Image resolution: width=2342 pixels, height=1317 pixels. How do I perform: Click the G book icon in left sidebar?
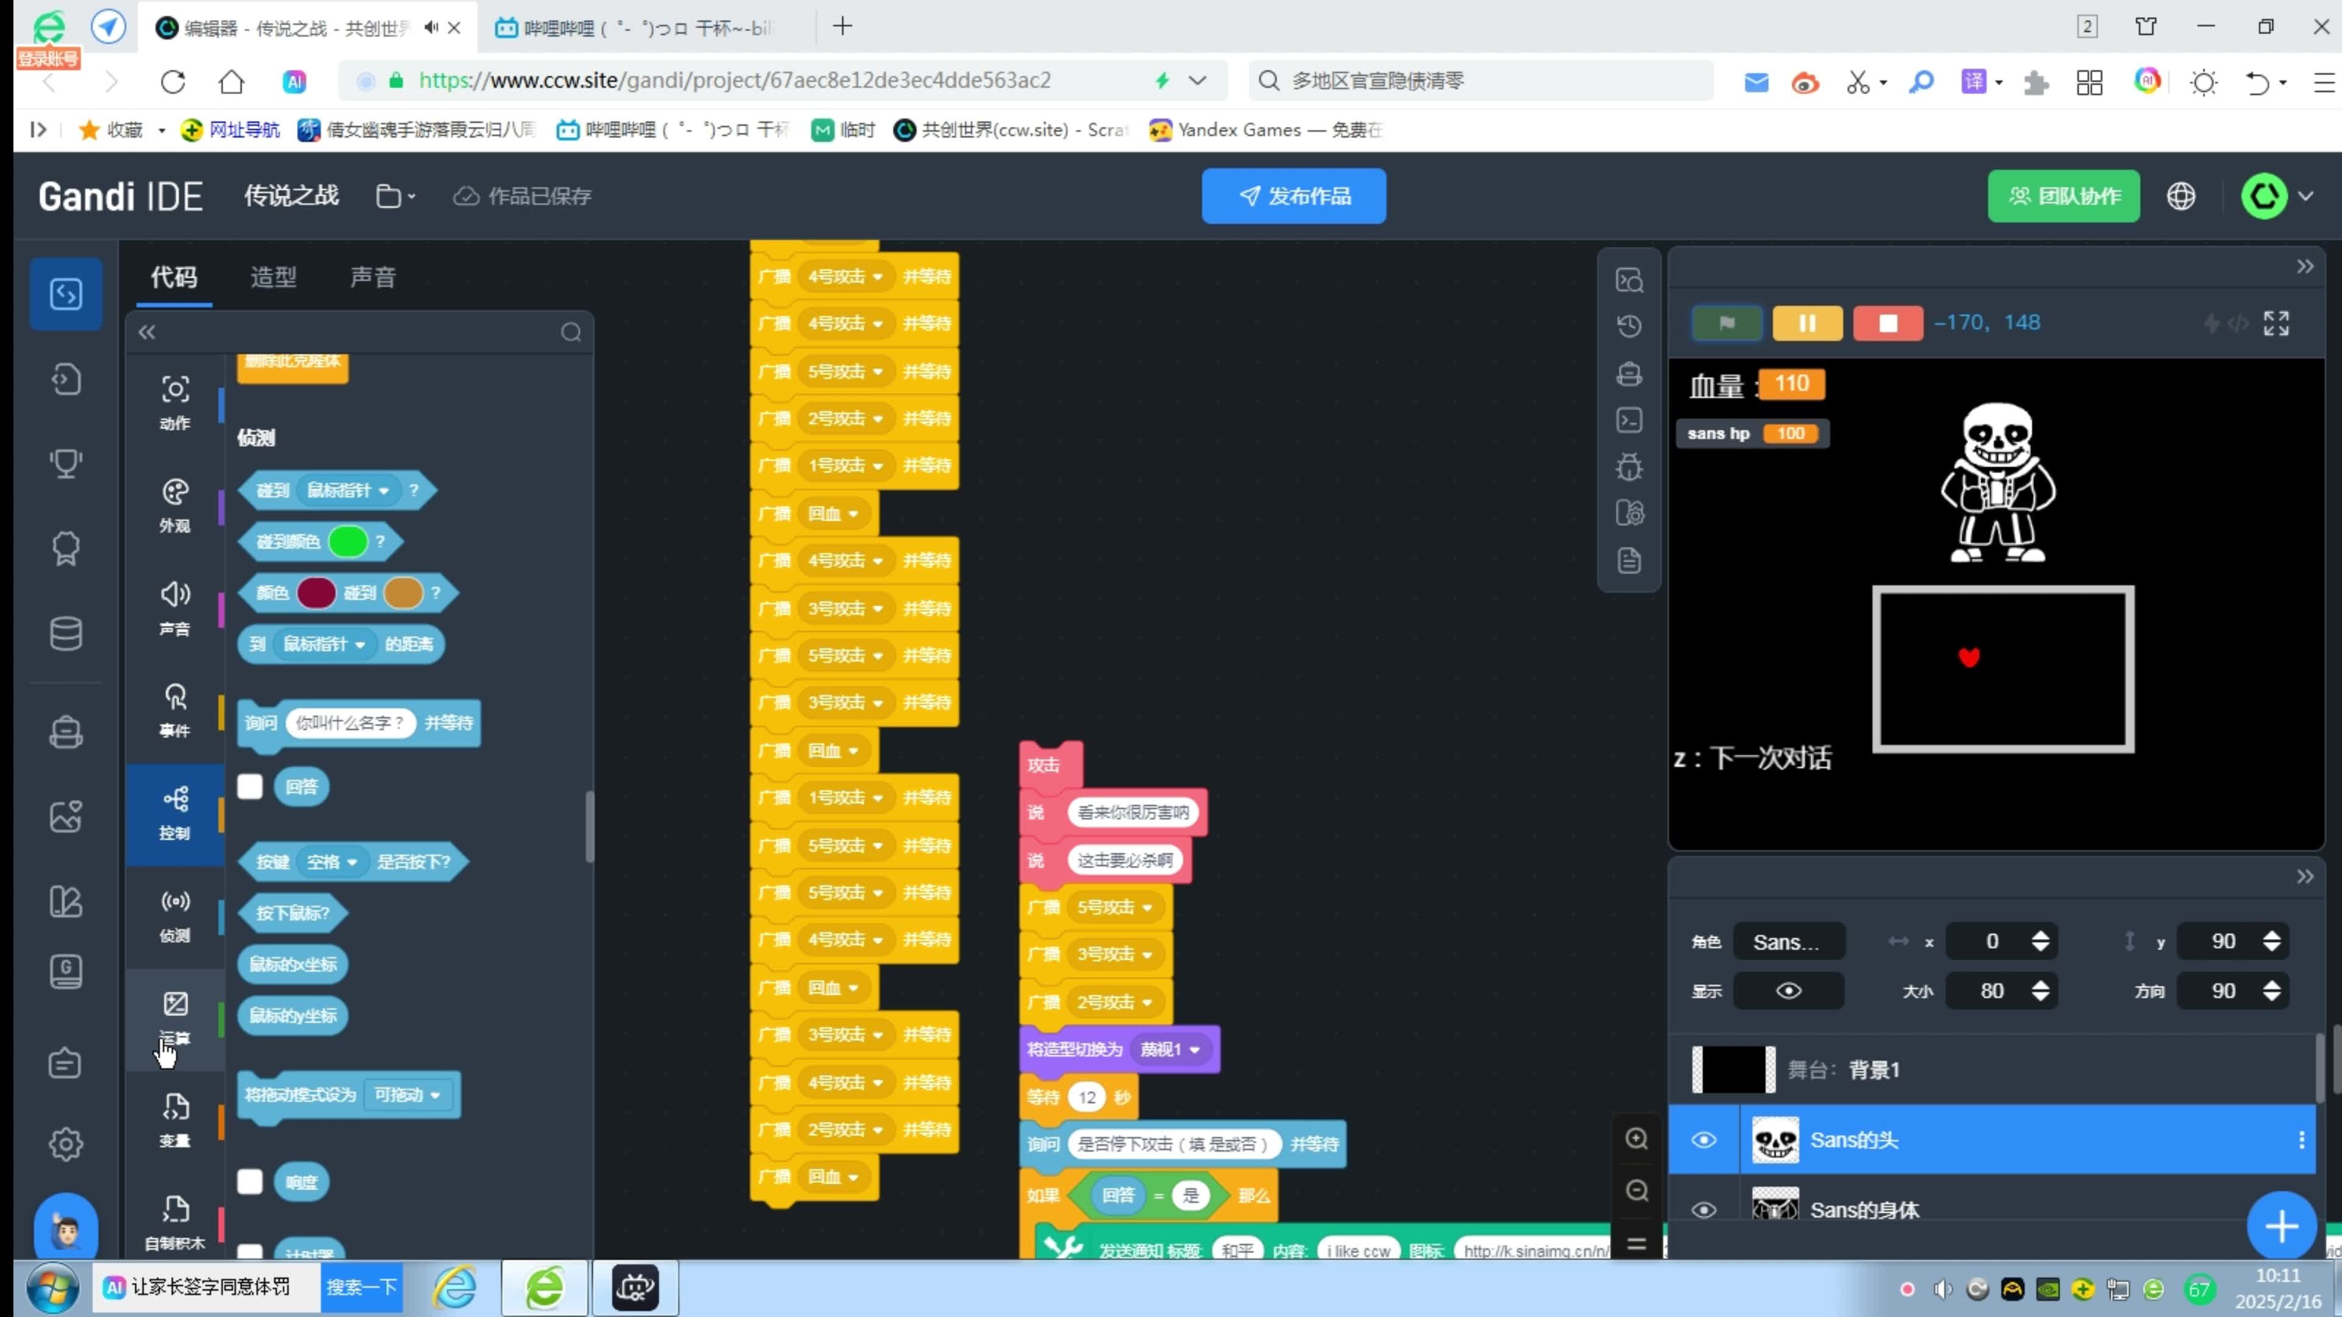click(x=65, y=972)
